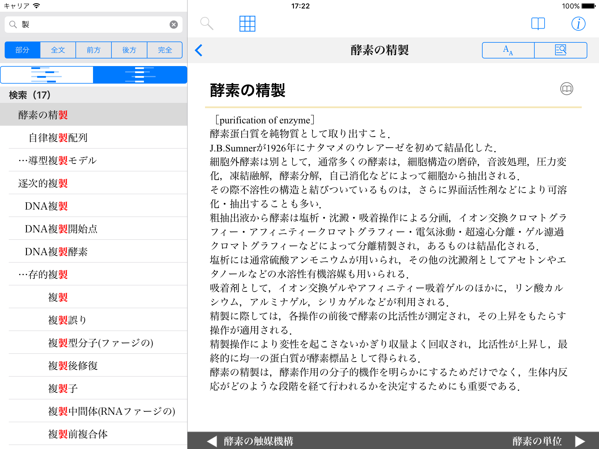Clear the search field text
This screenshot has width=599, height=449.
pos(174,25)
